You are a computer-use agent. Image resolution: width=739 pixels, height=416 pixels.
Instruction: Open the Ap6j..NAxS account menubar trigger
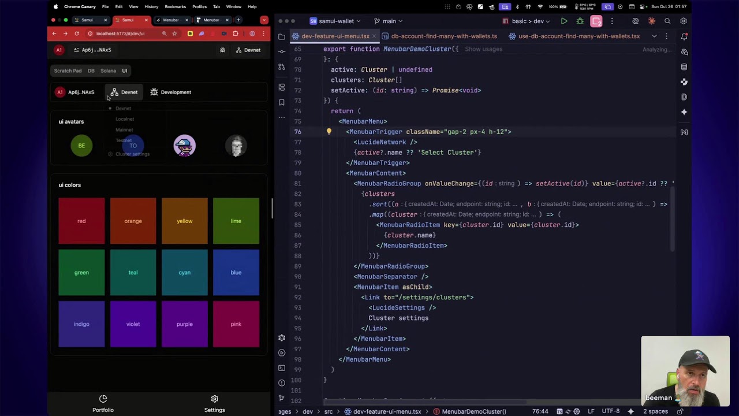[x=75, y=92]
